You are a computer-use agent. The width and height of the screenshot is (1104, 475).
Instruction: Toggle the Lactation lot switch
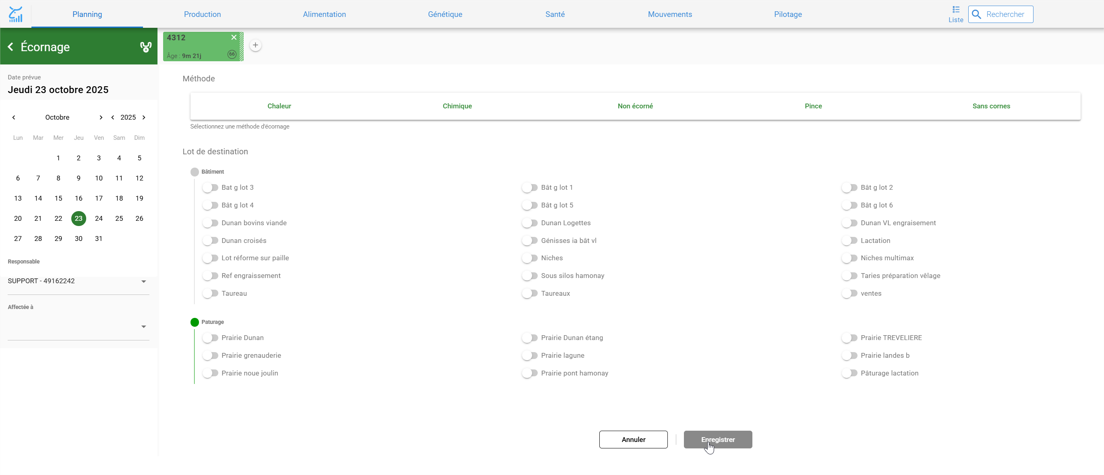click(x=849, y=241)
